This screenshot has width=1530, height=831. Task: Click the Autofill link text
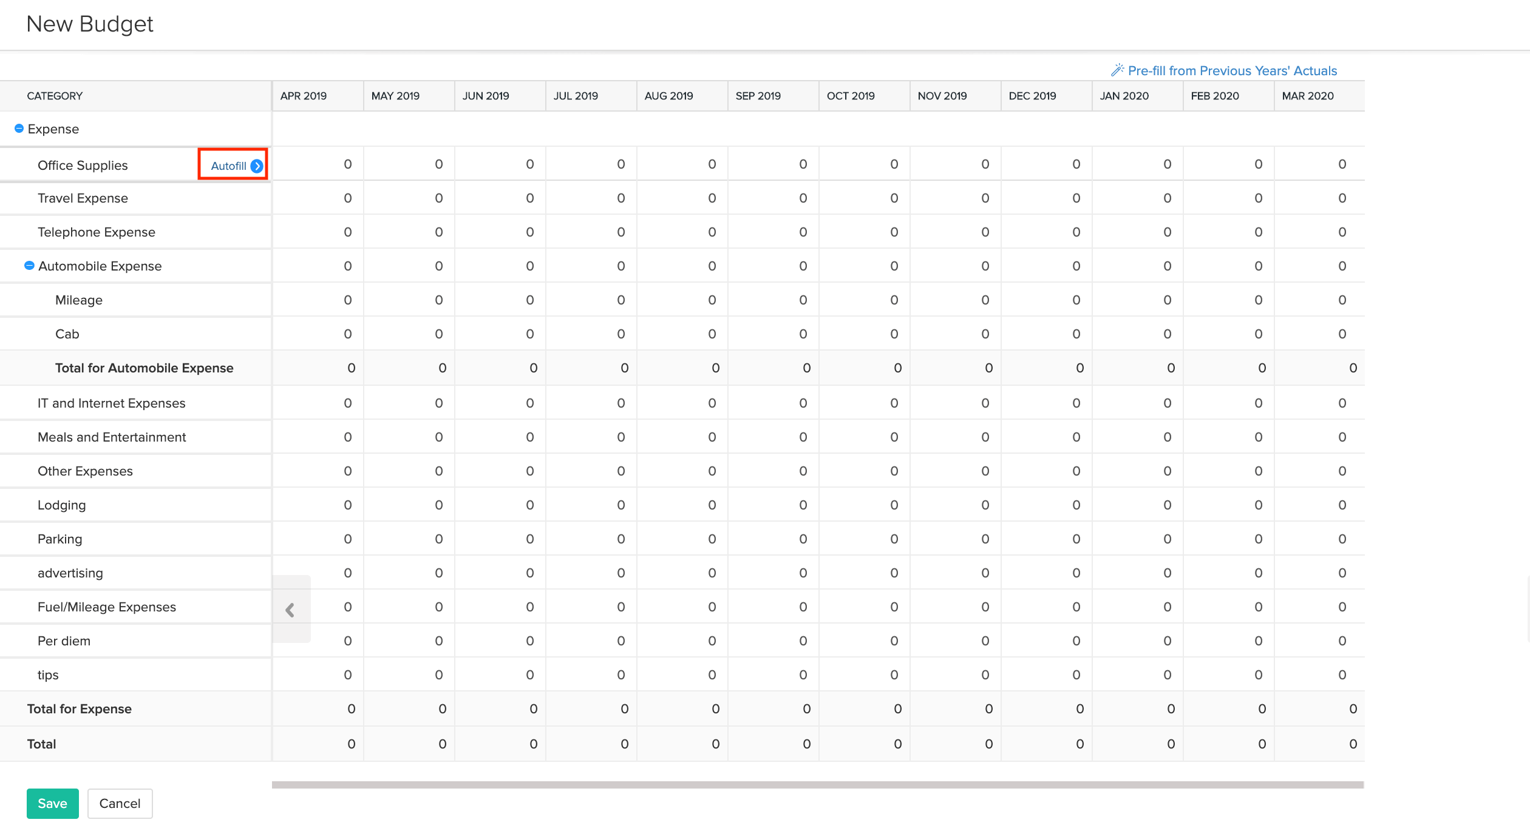[228, 166]
